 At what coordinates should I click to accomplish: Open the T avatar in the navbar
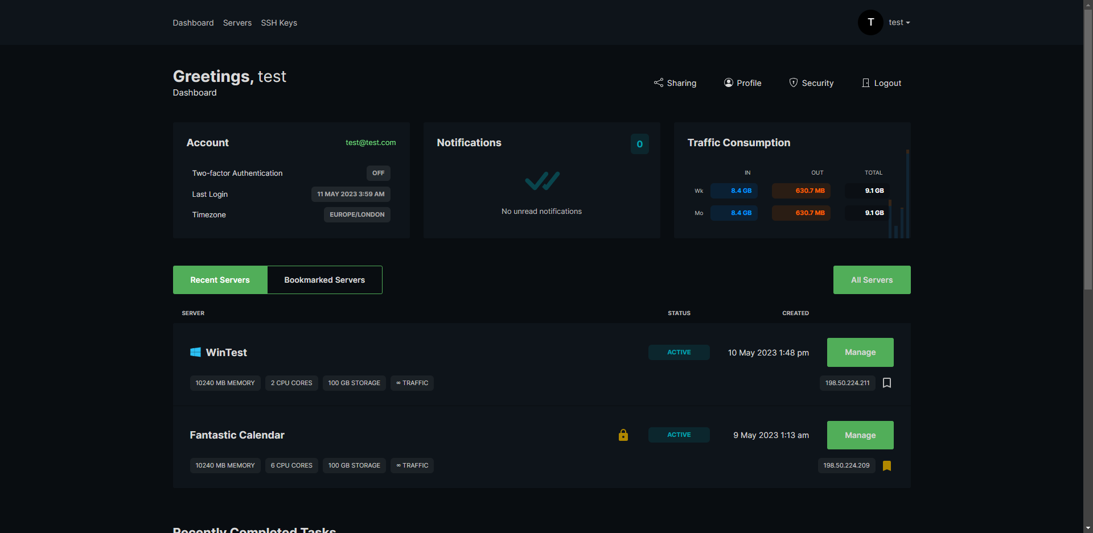point(870,22)
